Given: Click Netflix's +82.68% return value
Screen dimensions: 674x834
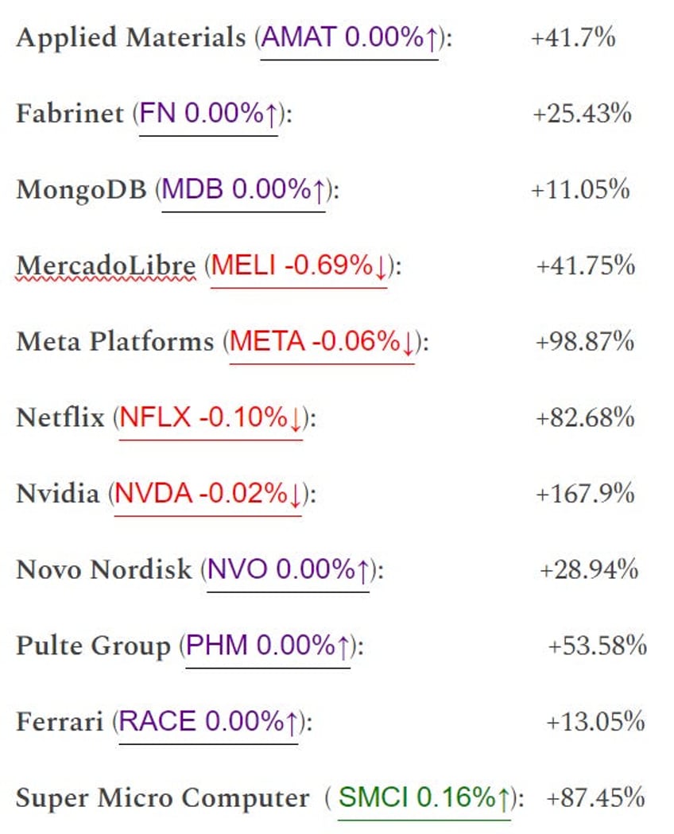Looking at the screenshot, I should pyautogui.click(x=585, y=418).
